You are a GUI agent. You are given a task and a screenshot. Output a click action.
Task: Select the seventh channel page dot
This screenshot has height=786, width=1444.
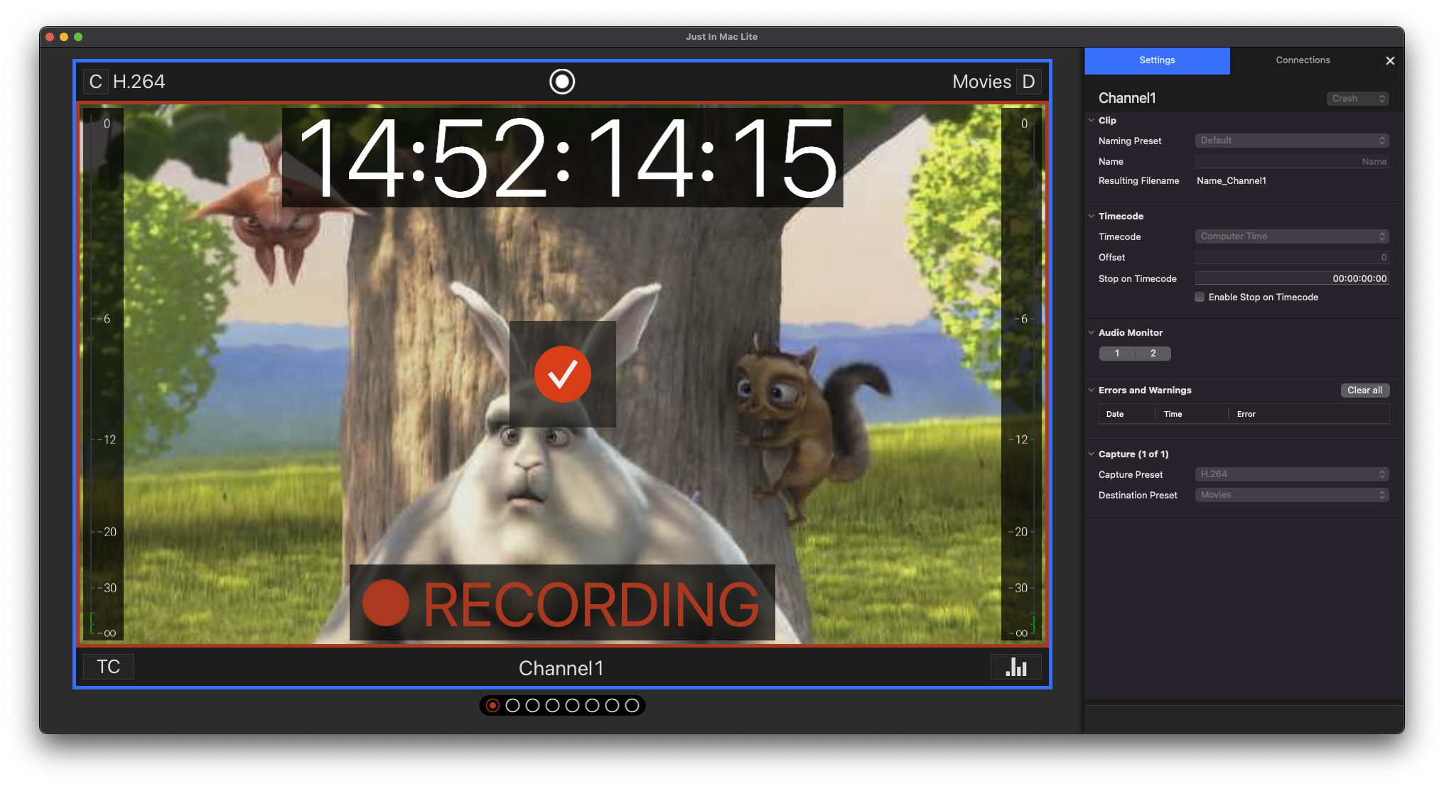[x=612, y=705]
